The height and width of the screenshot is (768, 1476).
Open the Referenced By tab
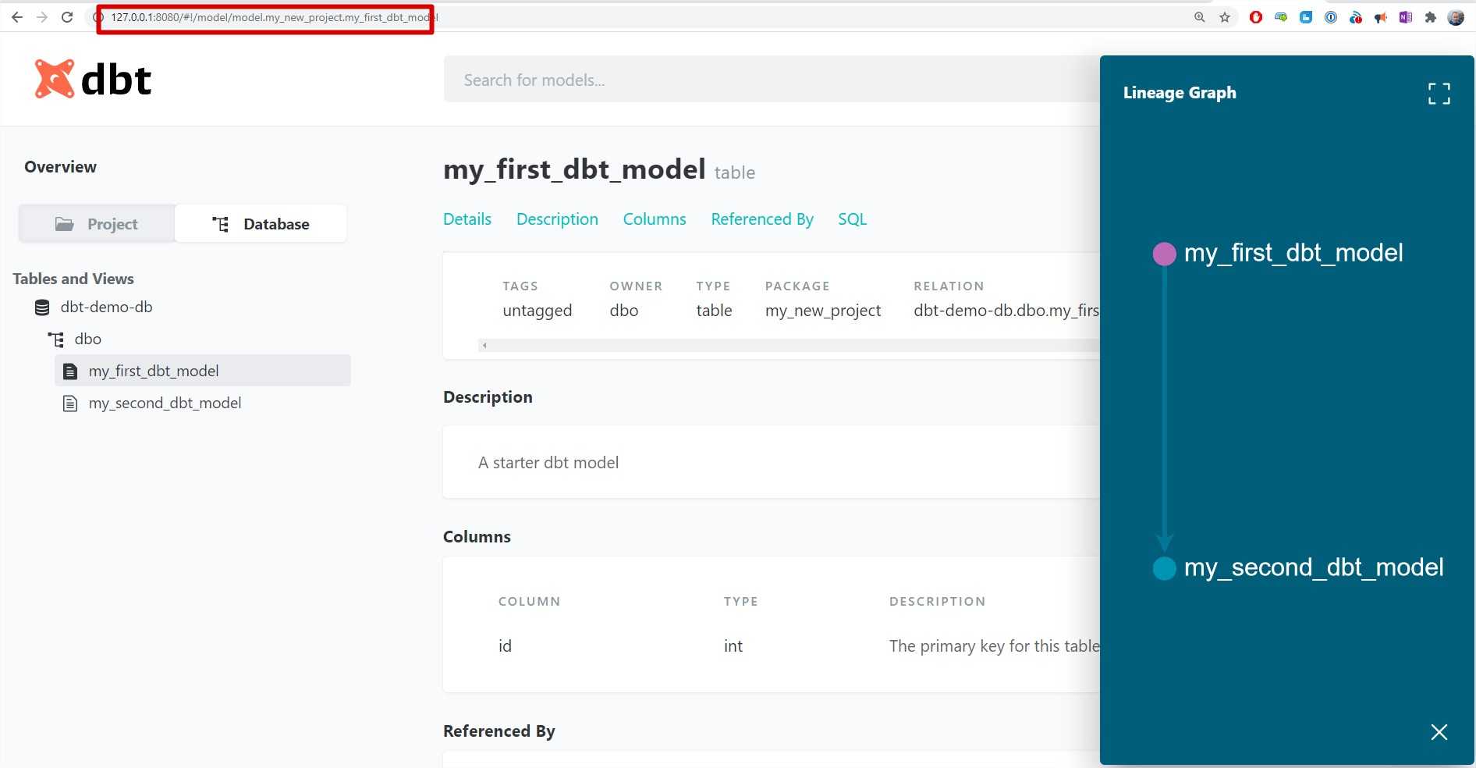(x=761, y=219)
